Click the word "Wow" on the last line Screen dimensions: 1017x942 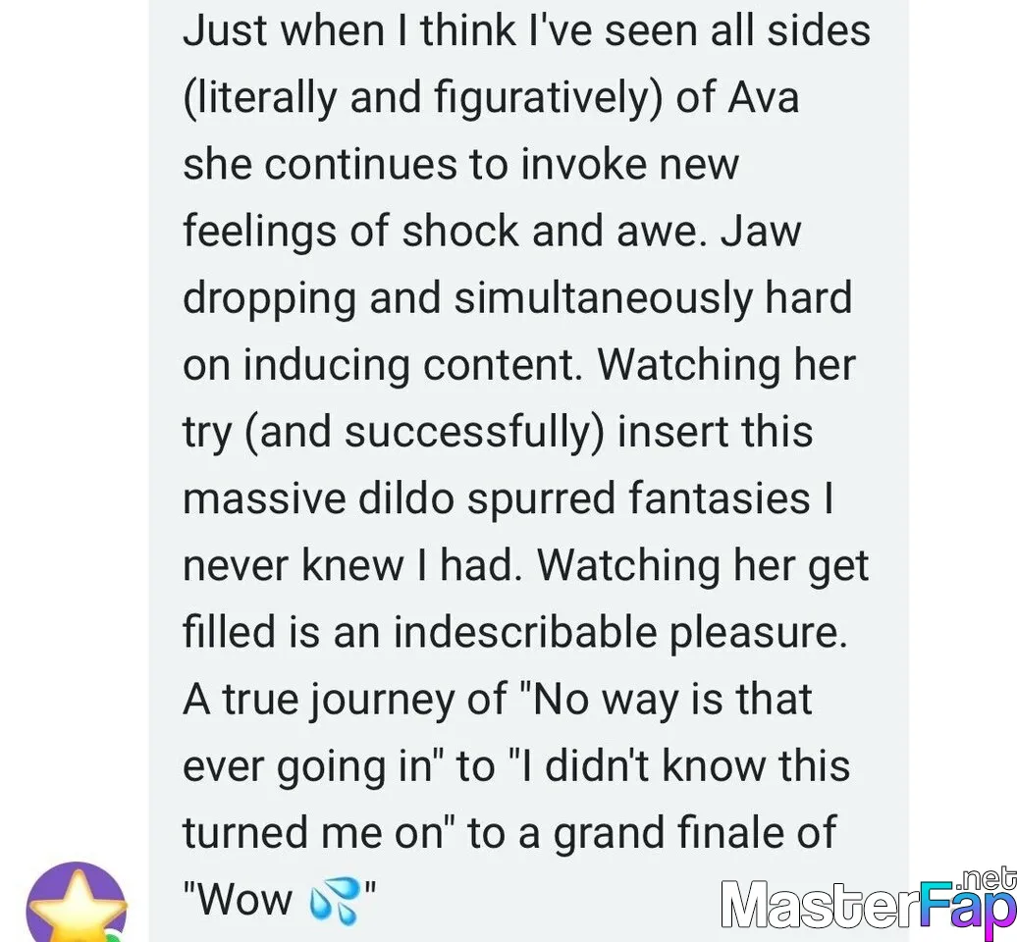click(243, 900)
